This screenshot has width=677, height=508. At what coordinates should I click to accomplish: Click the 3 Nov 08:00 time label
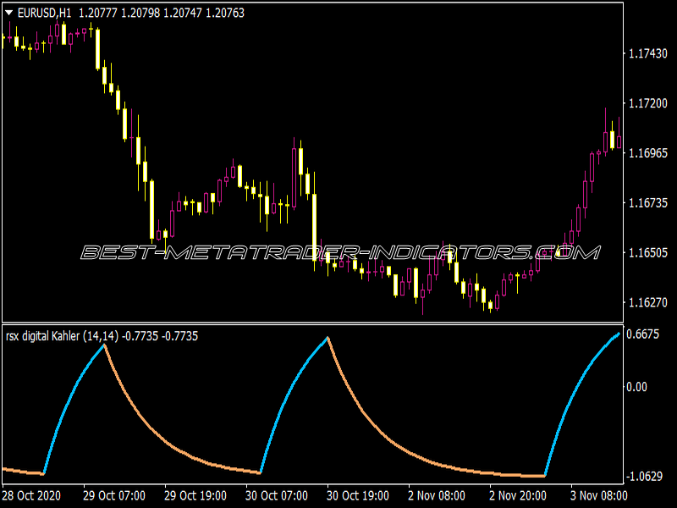click(x=599, y=495)
